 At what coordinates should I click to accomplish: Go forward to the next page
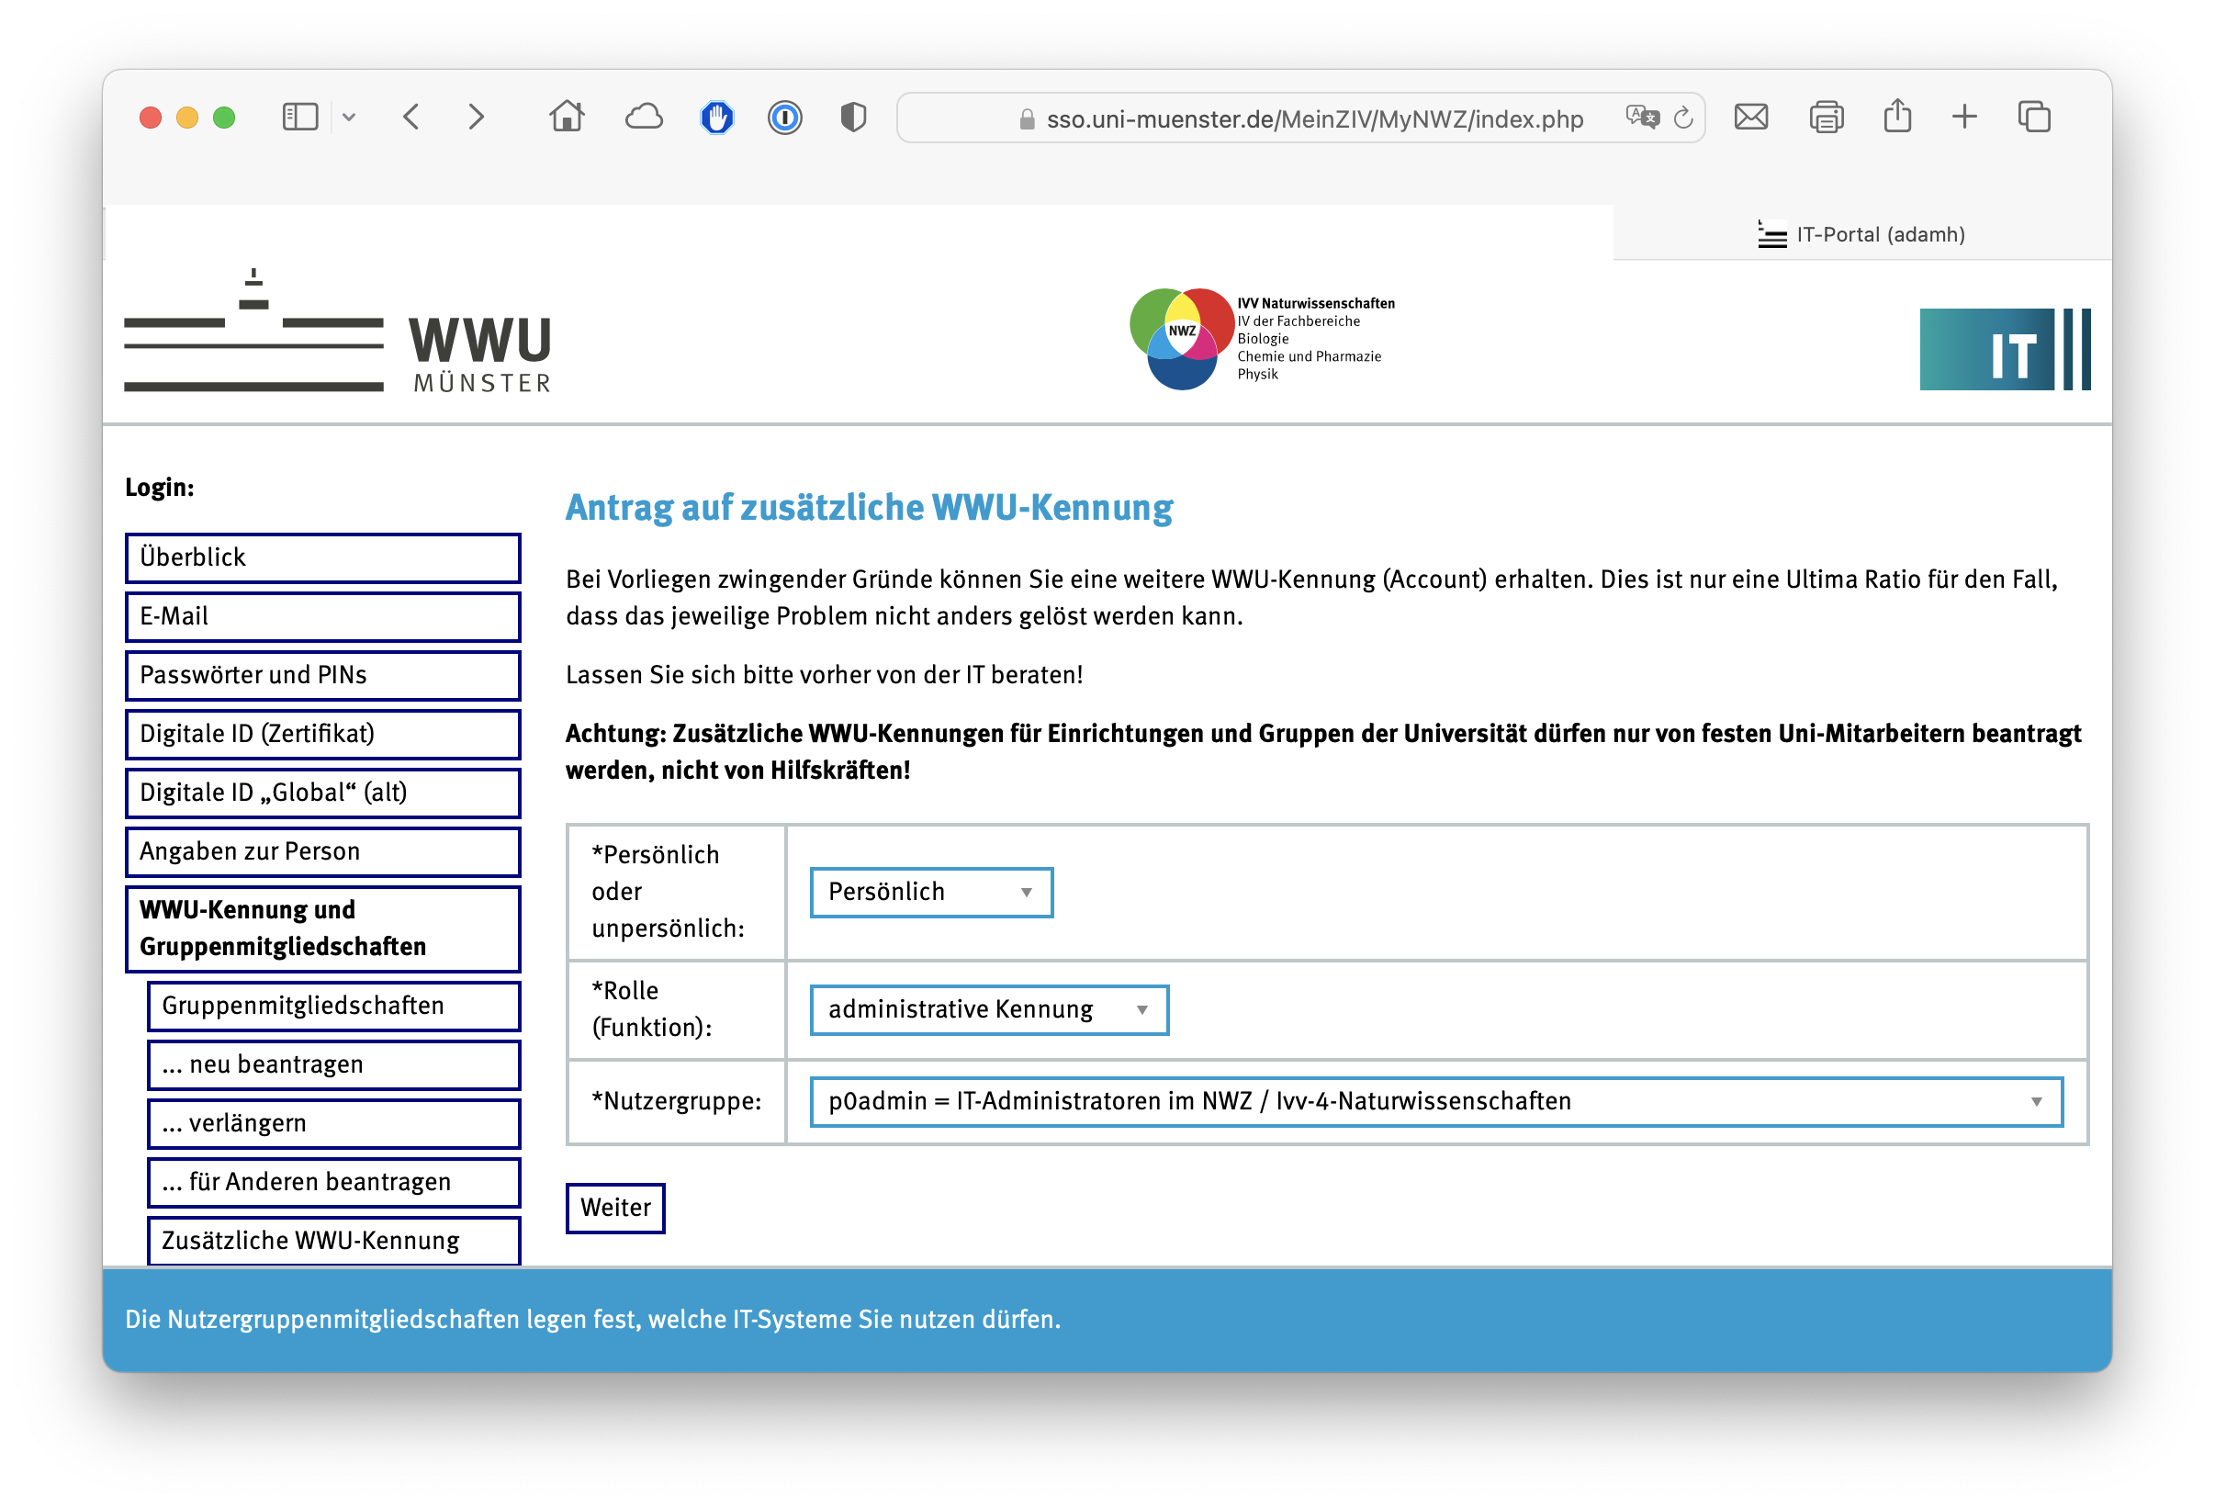476,118
